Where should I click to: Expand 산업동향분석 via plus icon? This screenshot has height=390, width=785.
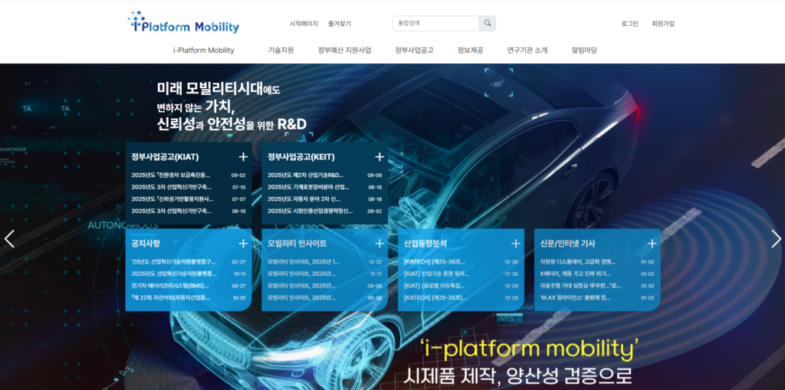click(x=516, y=244)
